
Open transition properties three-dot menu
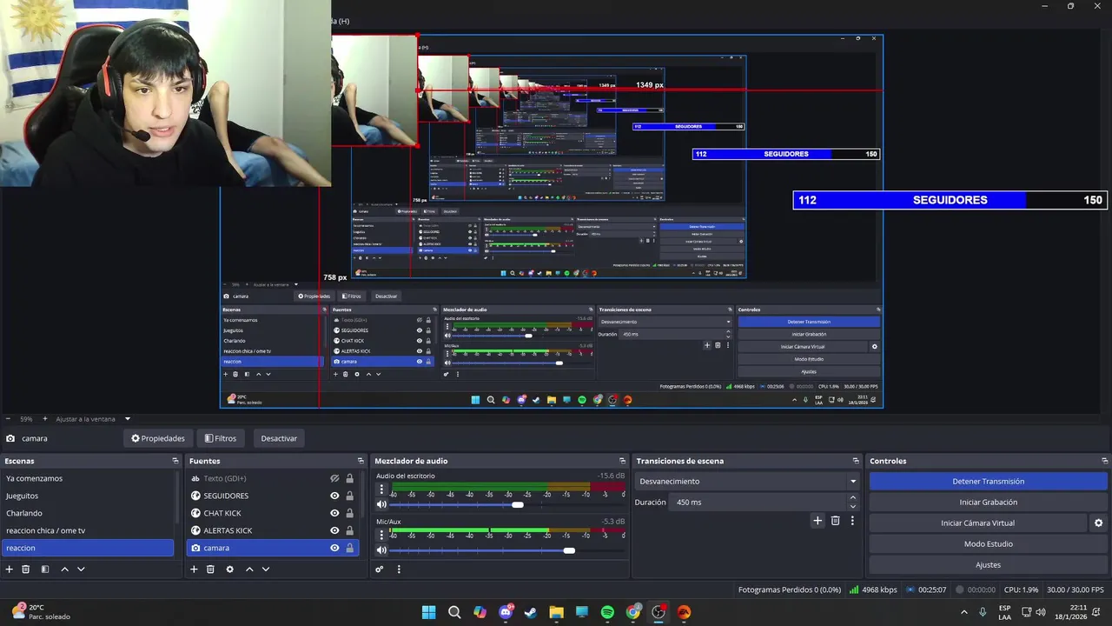pos(852,521)
